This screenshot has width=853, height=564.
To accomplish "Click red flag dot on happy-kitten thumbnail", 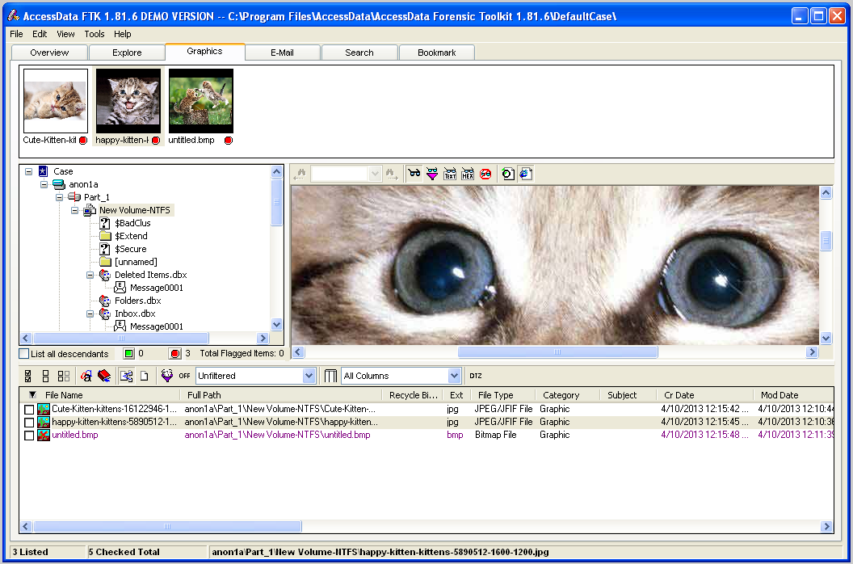I will [x=156, y=141].
